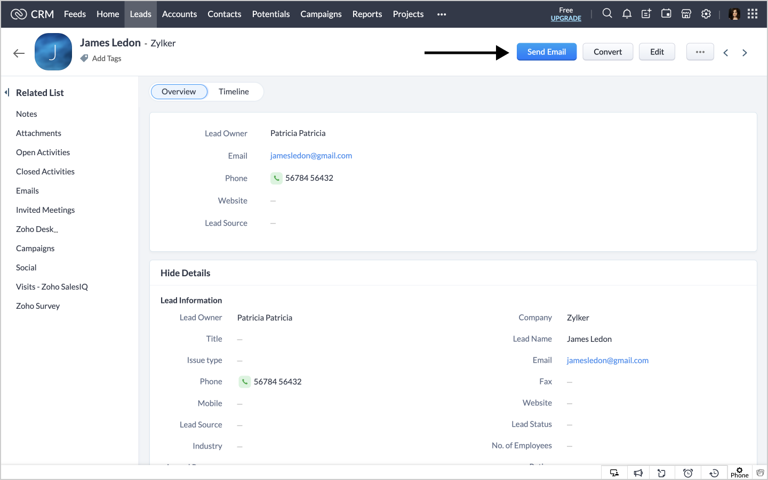
Task: Go back using the left arrow
Action: [x=19, y=53]
